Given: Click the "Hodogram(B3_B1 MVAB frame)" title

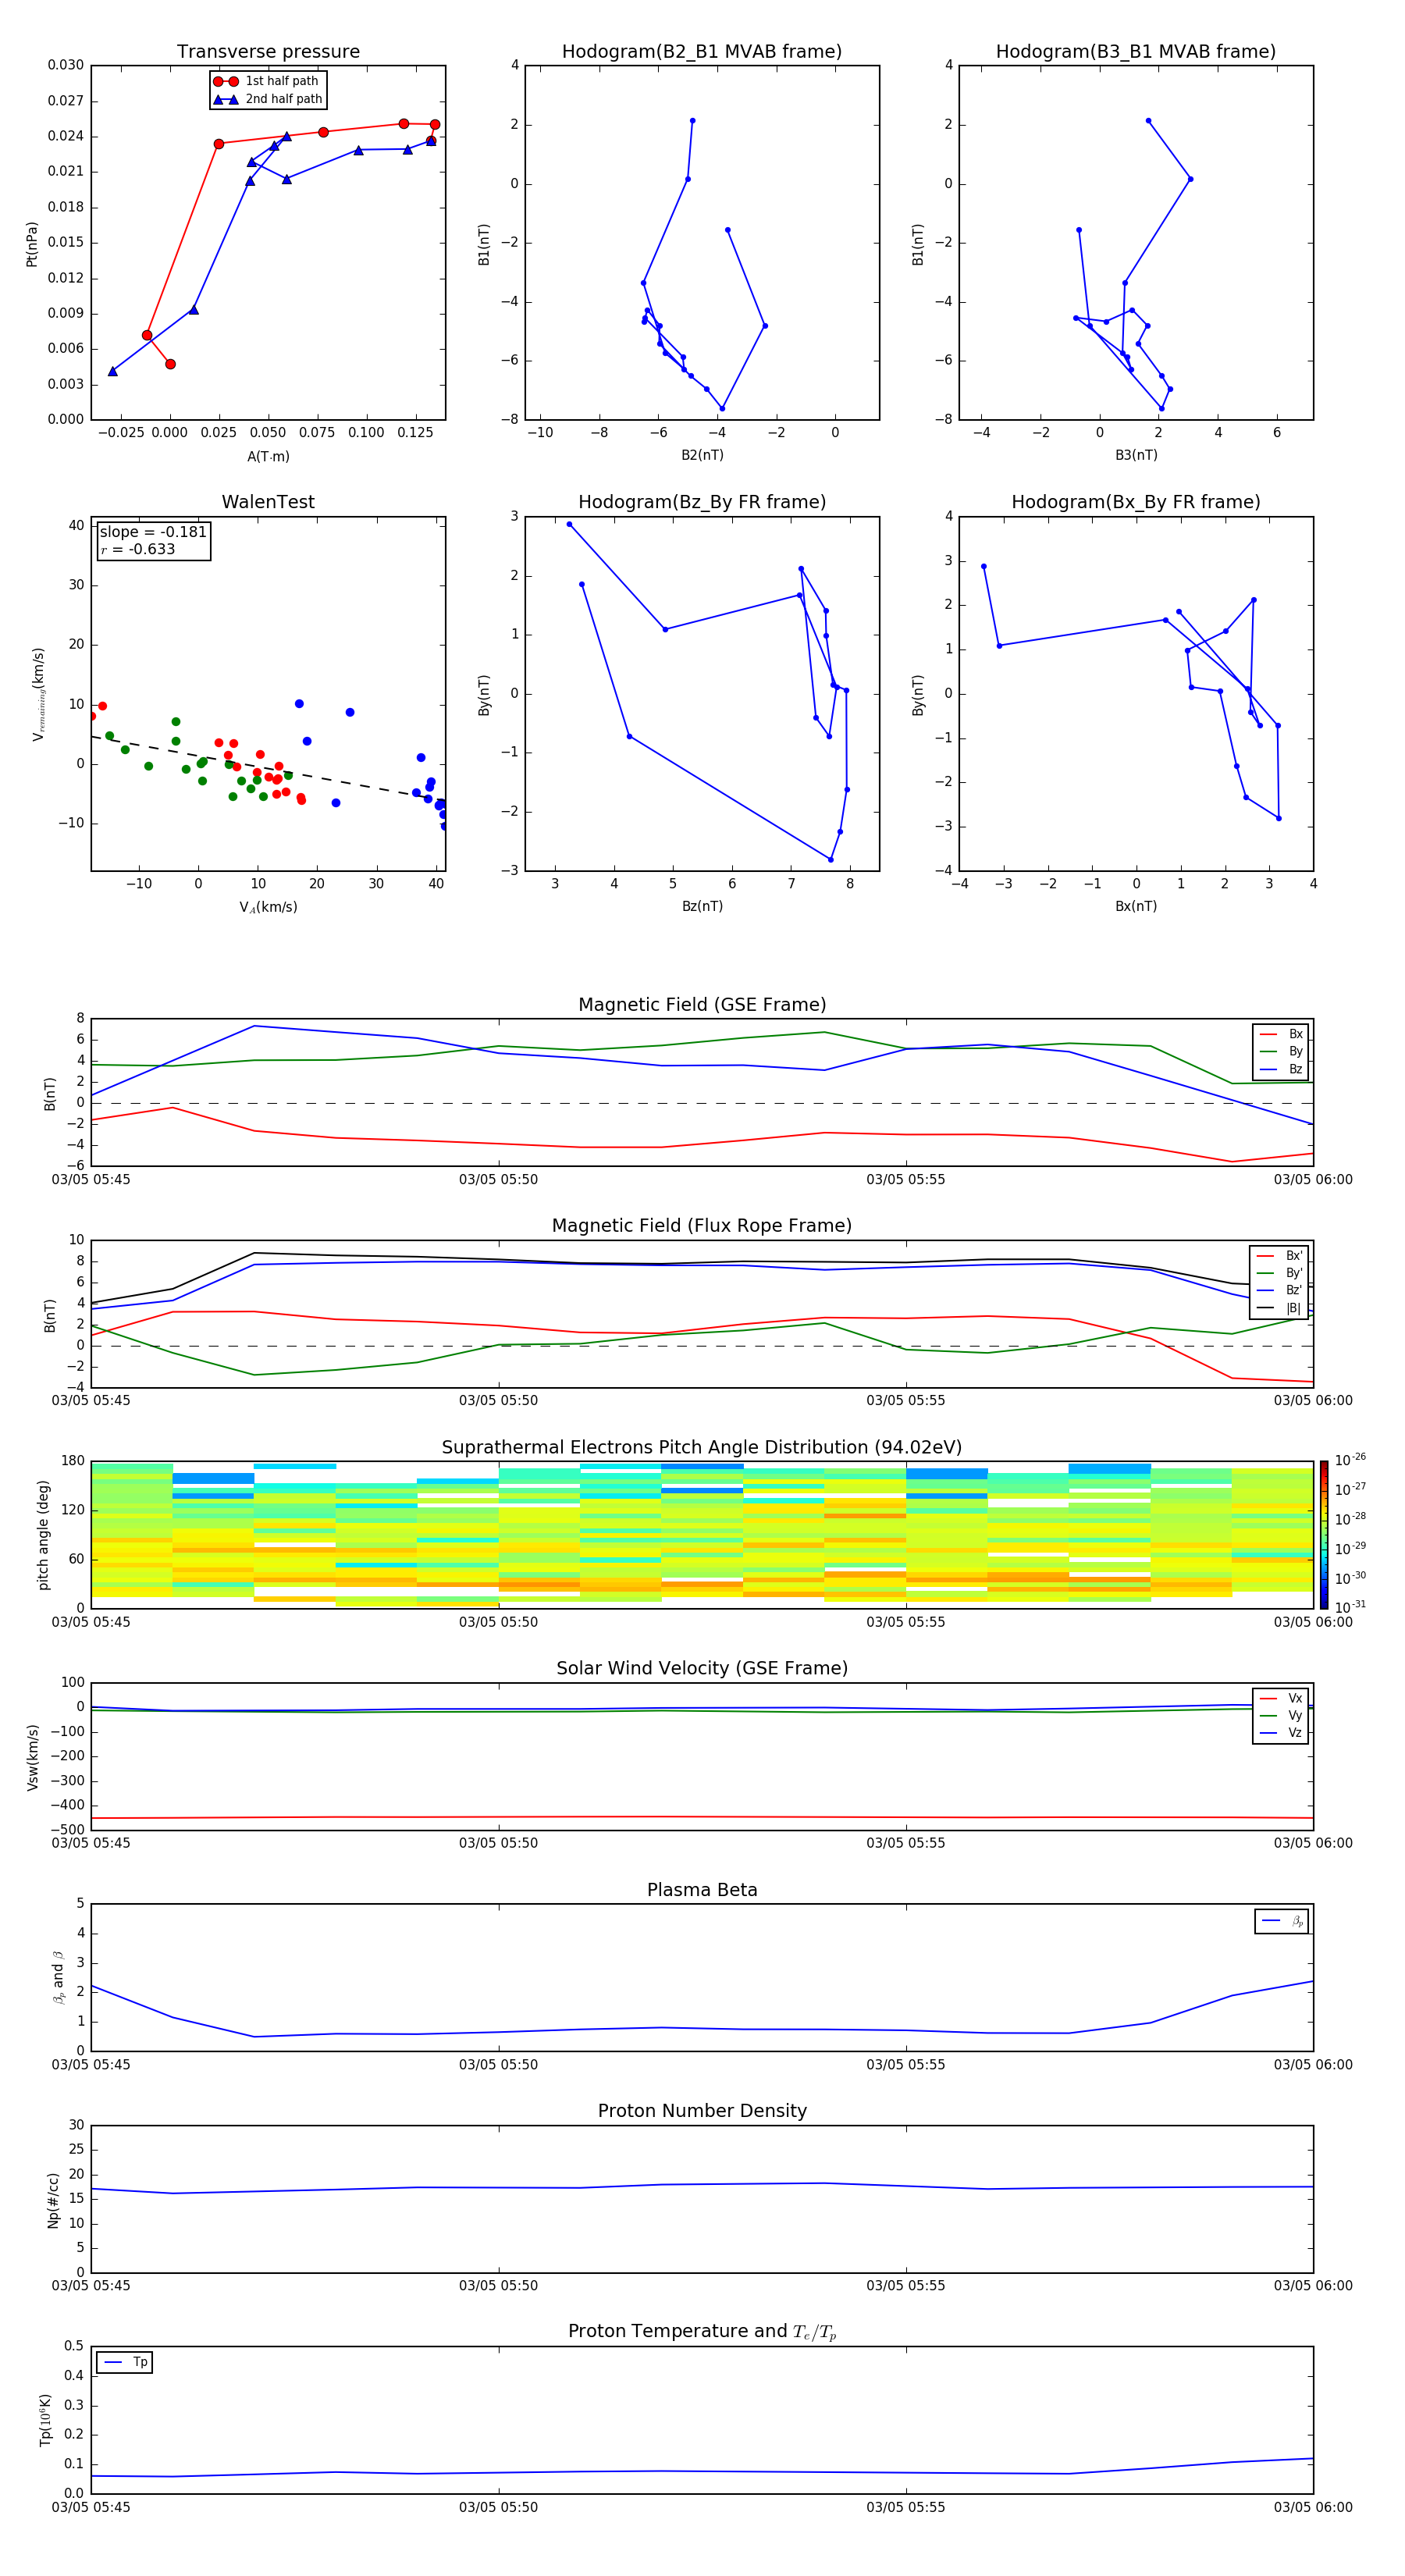Looking at the screenshot, I should 1136,51.
